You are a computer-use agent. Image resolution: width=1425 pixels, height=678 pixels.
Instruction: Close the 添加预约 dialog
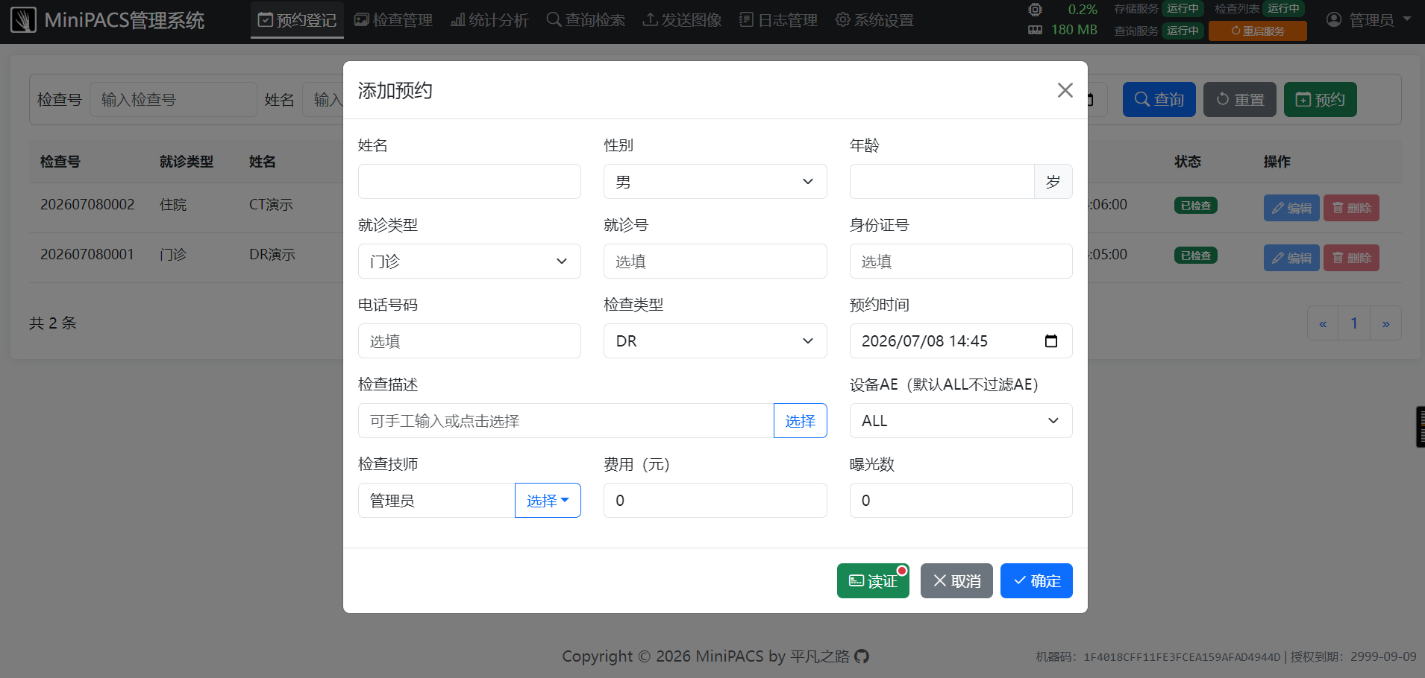[x=1065, y=90]
